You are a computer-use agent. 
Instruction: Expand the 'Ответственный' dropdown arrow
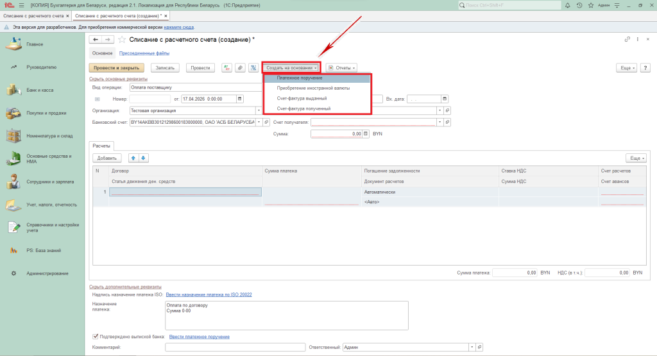coord(472,347)
